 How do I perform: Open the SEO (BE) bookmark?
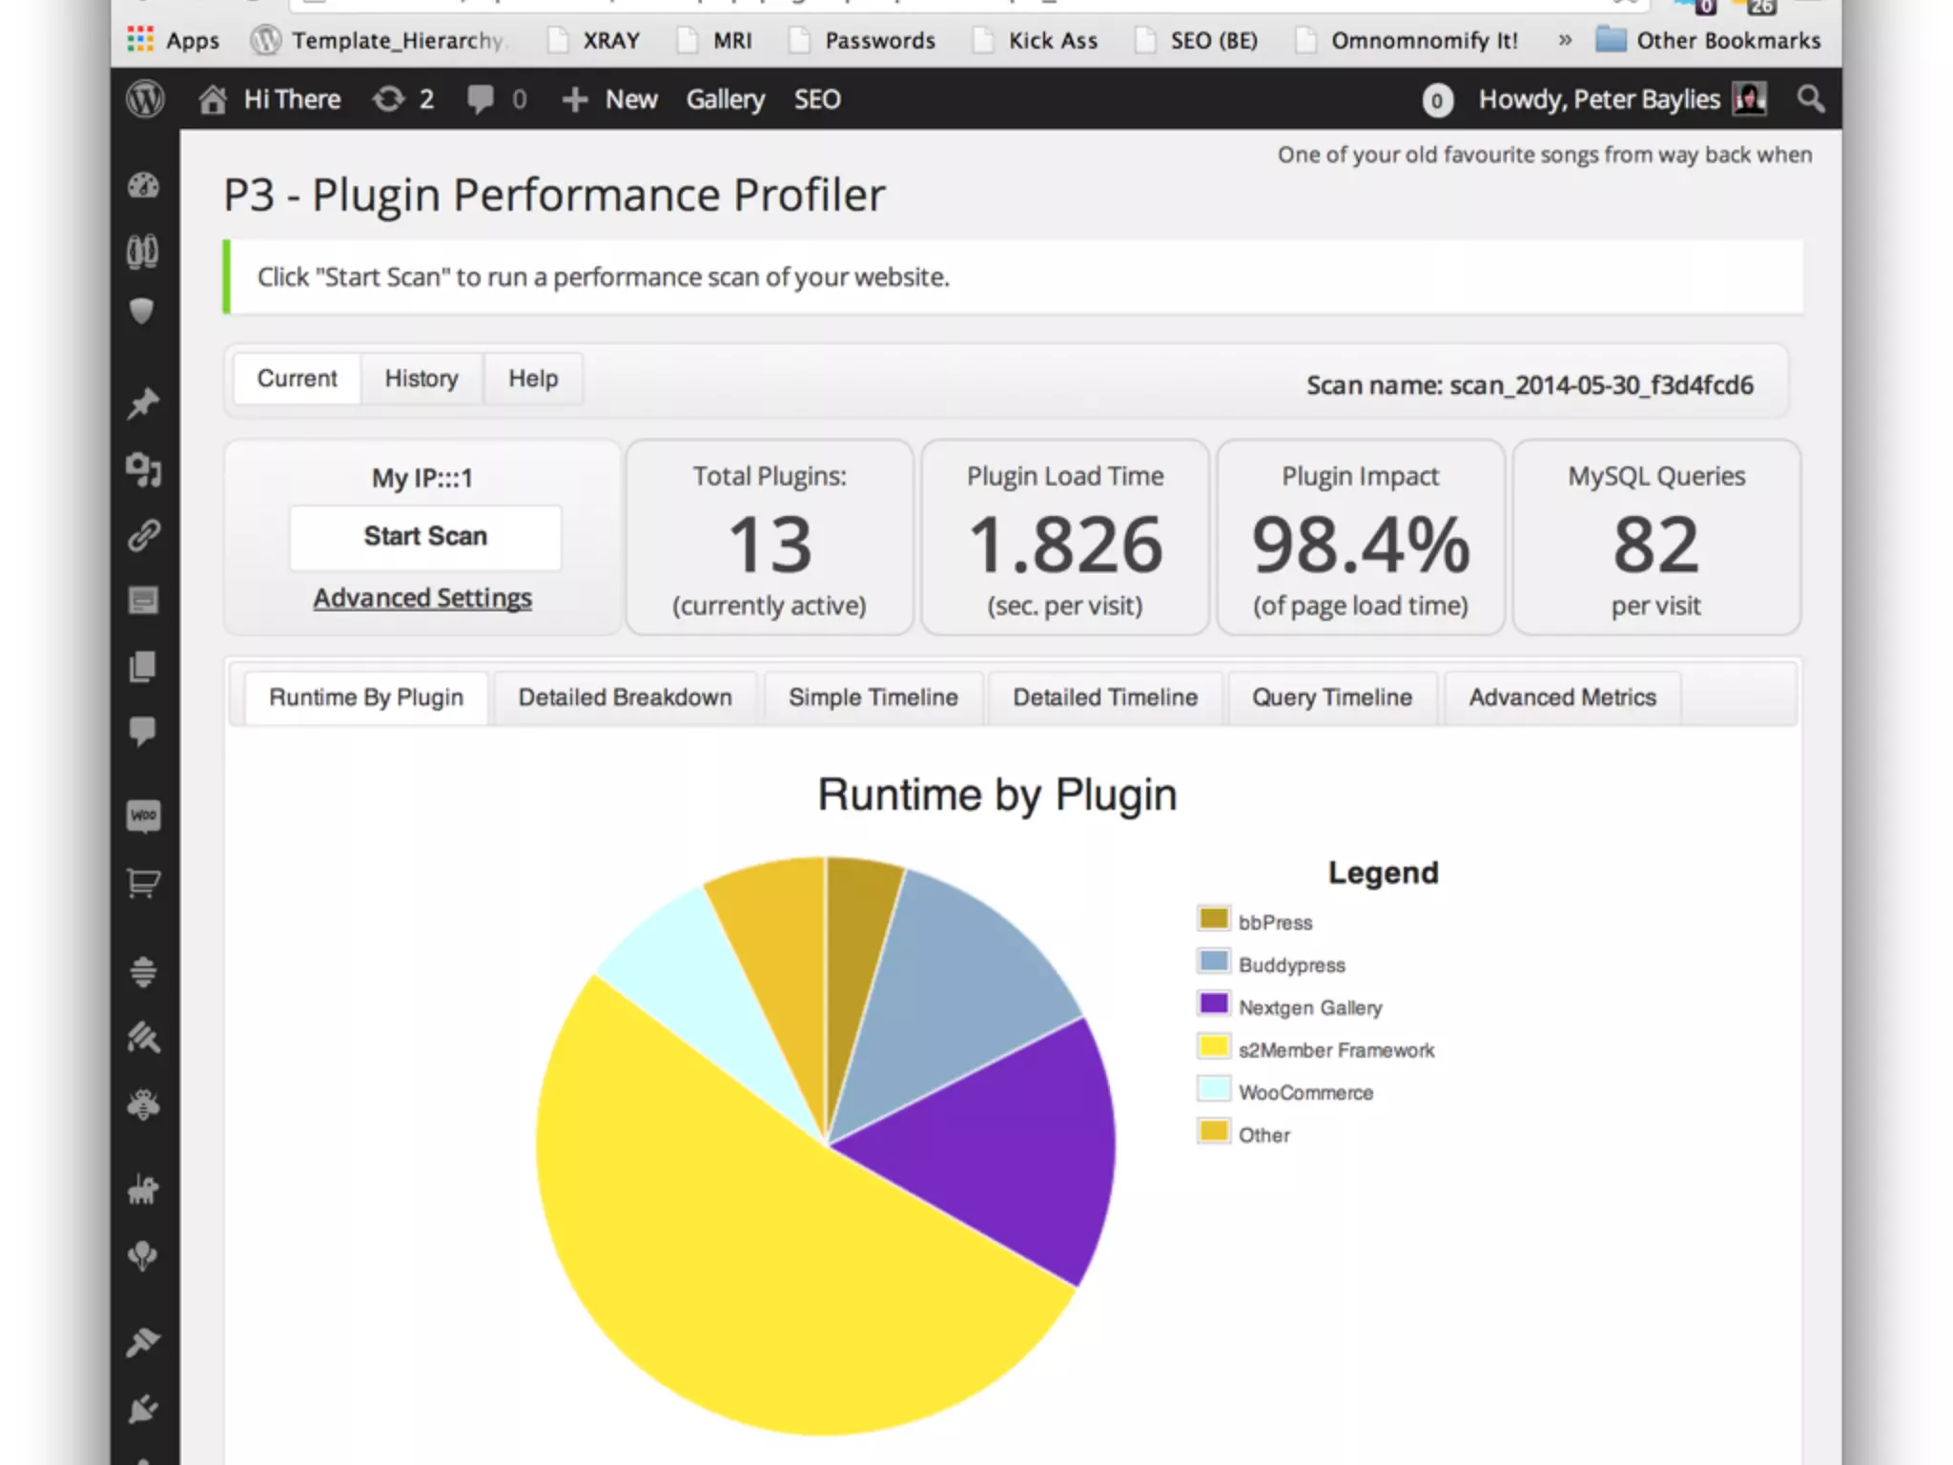1196,40
